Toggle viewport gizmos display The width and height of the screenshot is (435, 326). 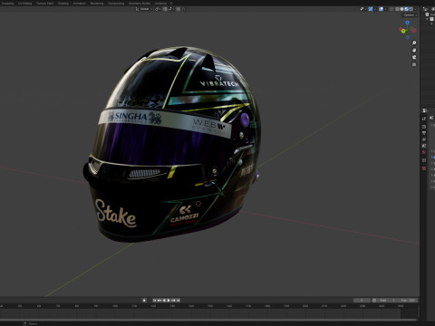coord(371,9)
